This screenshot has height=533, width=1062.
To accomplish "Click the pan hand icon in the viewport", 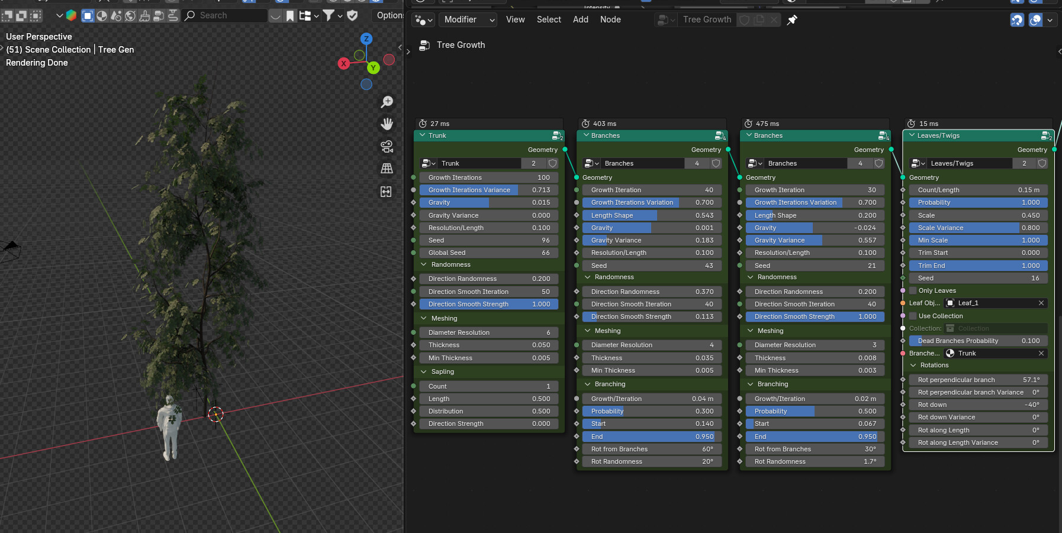I will 387,124.
